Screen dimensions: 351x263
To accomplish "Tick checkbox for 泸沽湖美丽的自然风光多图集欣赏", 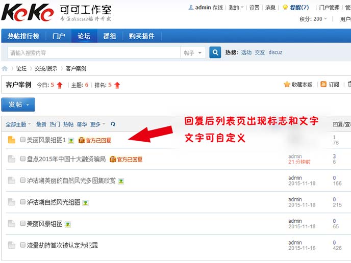I will pyautogui.click(x=22, y=180).
